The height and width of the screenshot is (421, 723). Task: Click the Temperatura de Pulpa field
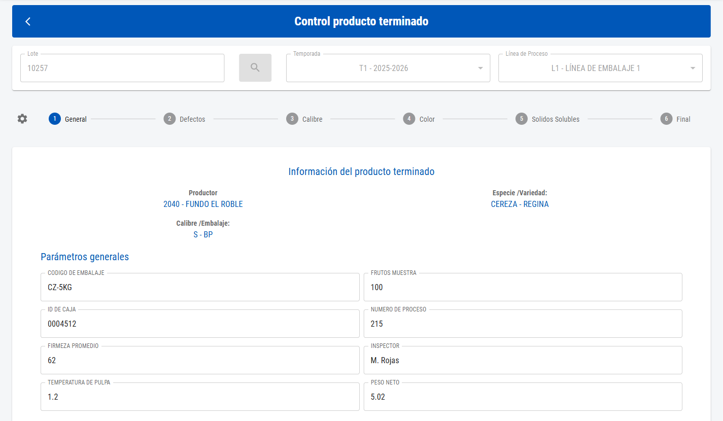200,397
